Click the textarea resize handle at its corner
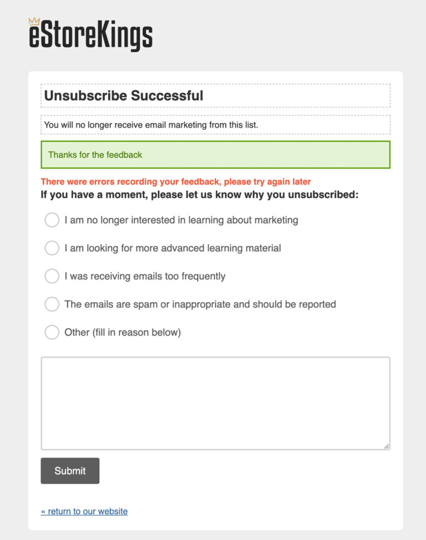 [387, 447]
